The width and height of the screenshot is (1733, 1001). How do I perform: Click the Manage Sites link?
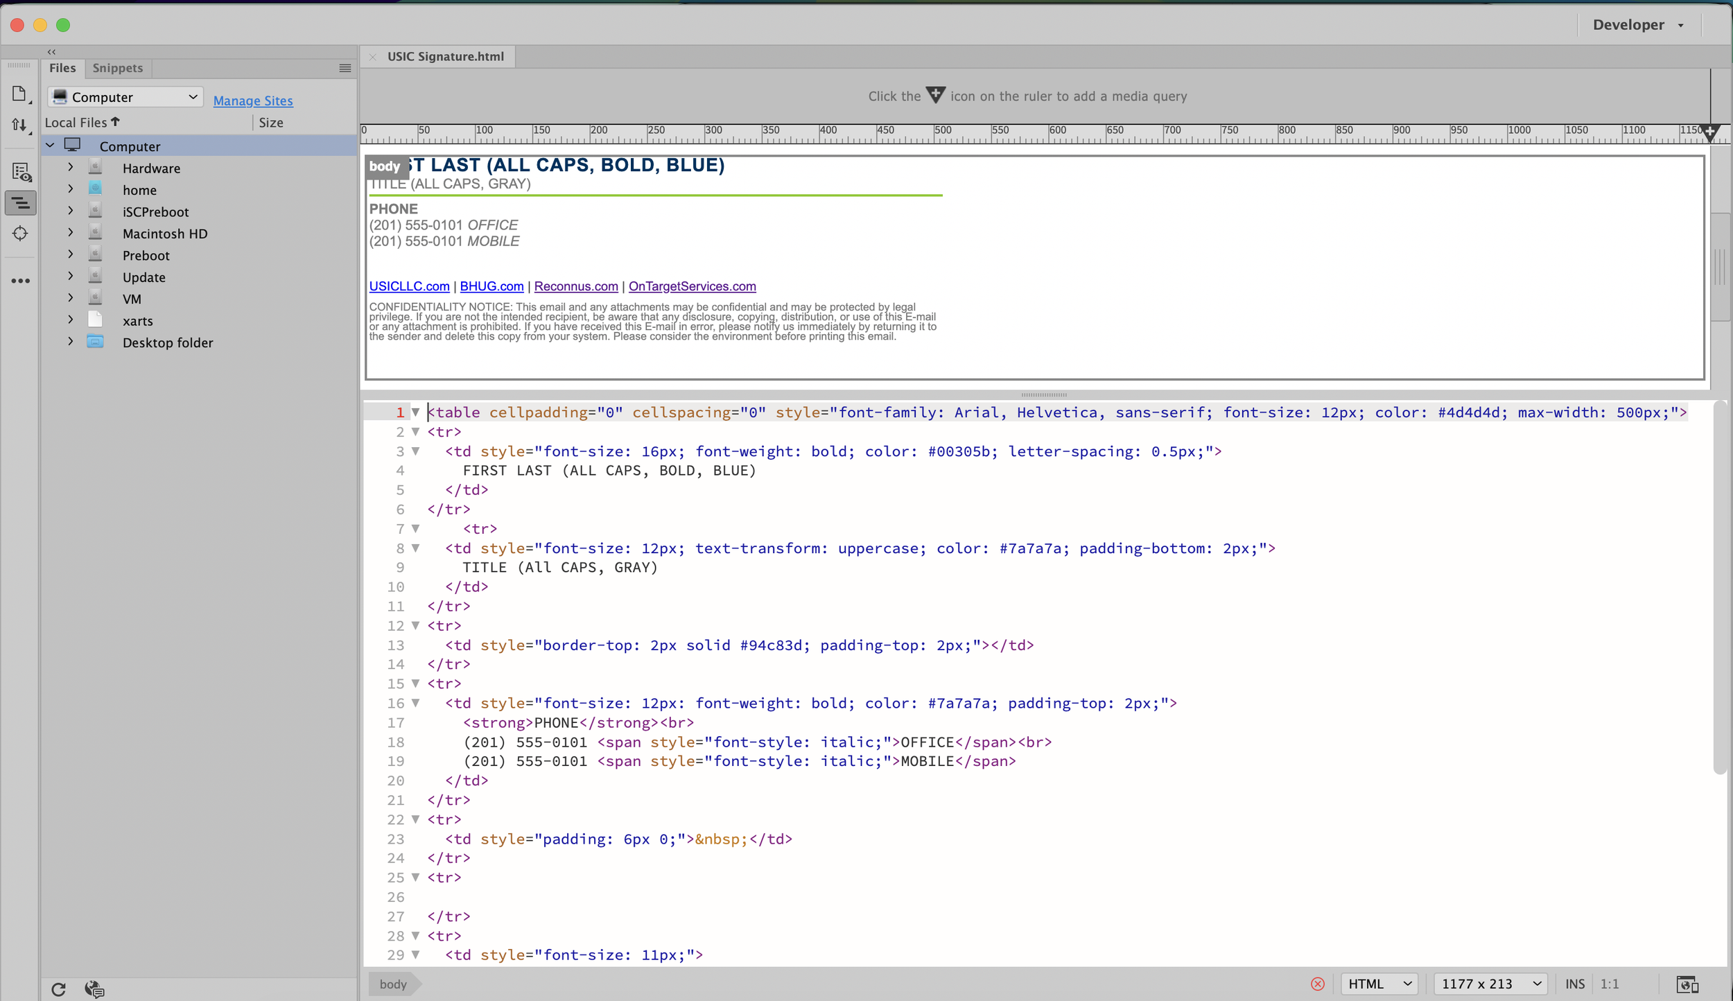[253, 101]
